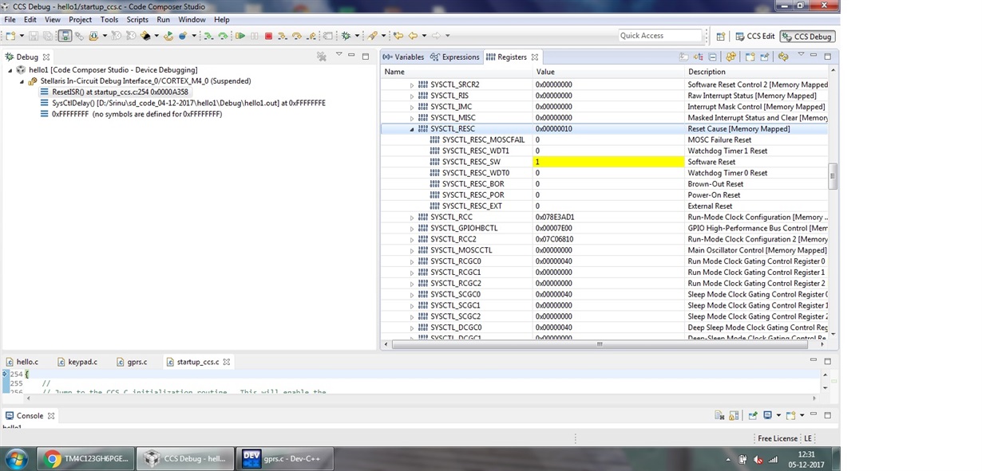Screen dimensions: 982x471
Task: Click the Resume debug icon
Action: click(x=240, y=36)
